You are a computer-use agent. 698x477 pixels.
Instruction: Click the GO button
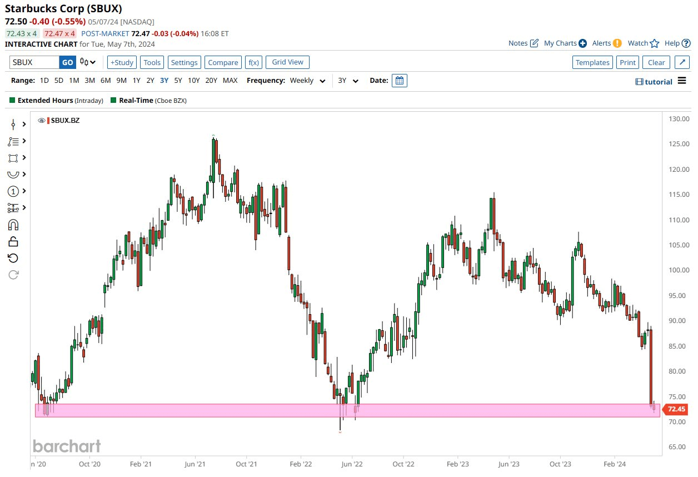[67, 62]
